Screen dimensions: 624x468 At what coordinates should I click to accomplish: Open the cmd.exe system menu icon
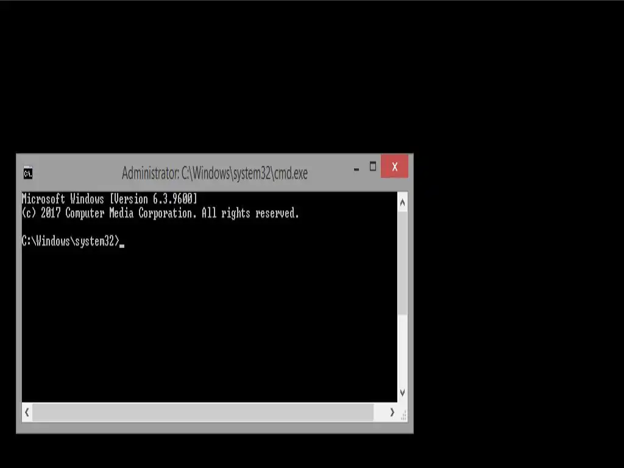tap(28, 173)
